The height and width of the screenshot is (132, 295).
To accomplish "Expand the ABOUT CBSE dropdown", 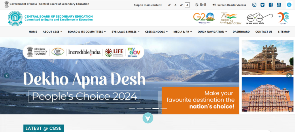I will pos(52,32).
